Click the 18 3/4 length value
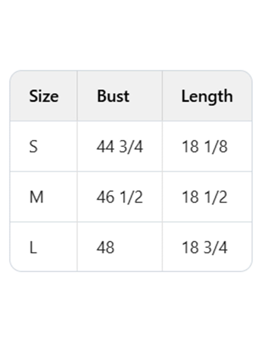The height and width of the screenshot is (342, 261). [204, 248]
